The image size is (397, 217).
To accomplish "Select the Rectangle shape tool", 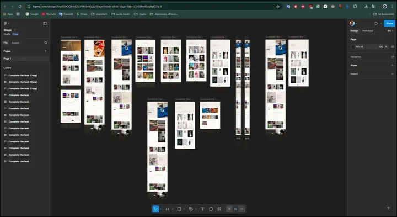I will click(x=179, y=209).
